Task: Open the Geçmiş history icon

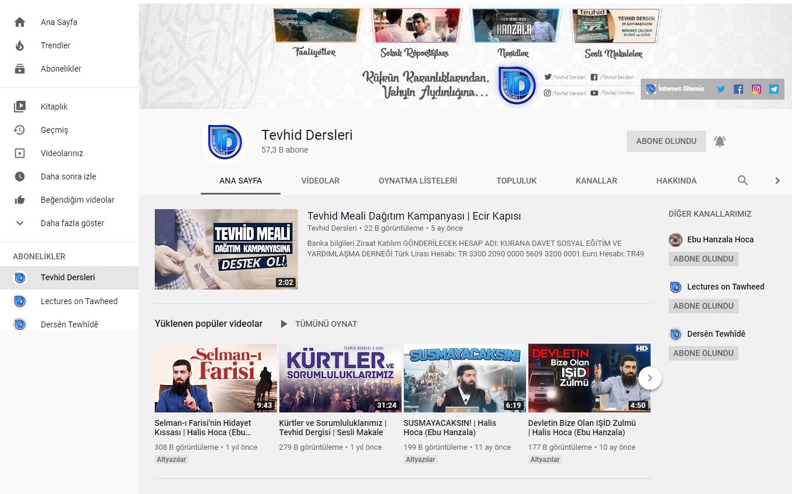Action: 20,130
